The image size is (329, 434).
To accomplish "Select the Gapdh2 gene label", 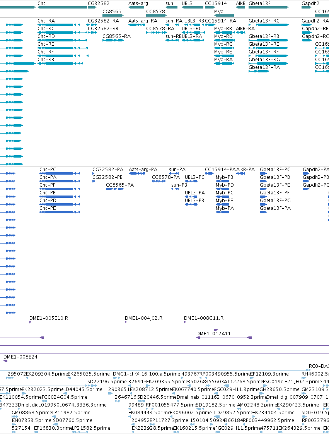I will tap(310, 3).
